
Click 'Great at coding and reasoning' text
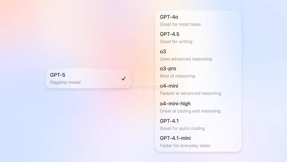coord(190,111)
